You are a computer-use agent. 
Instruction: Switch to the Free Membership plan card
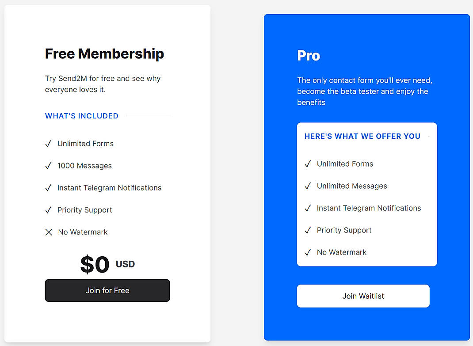(x=107, y=53)
